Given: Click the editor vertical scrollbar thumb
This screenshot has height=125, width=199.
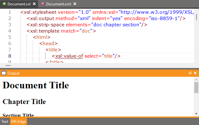Looking at the screenshot, I should tap(196, 17).
